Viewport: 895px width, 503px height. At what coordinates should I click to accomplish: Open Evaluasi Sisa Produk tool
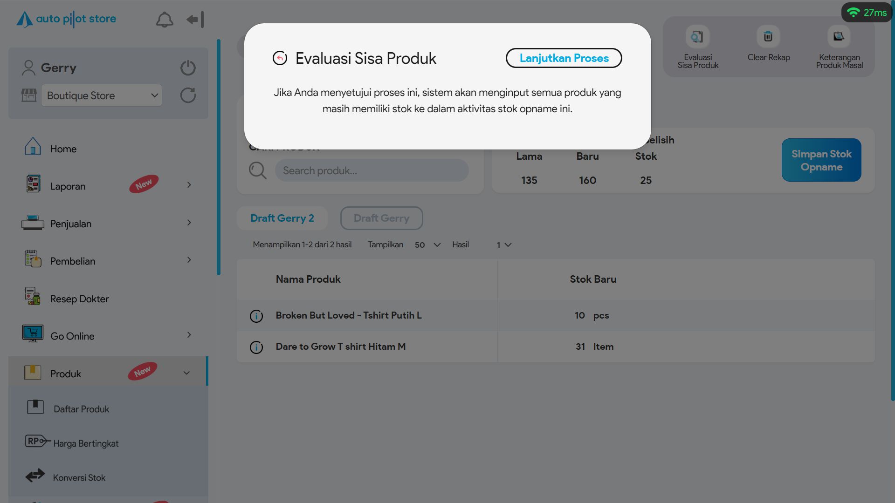(x=697, y=37)
